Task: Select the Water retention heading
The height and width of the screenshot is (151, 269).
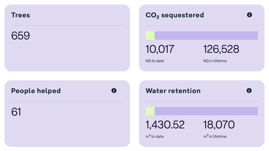Action: coord(173,91)
